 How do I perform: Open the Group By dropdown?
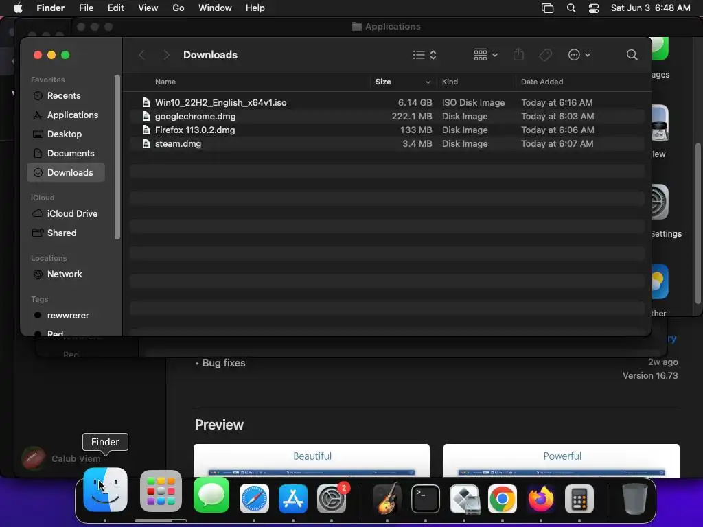click(x=486, y=55)
